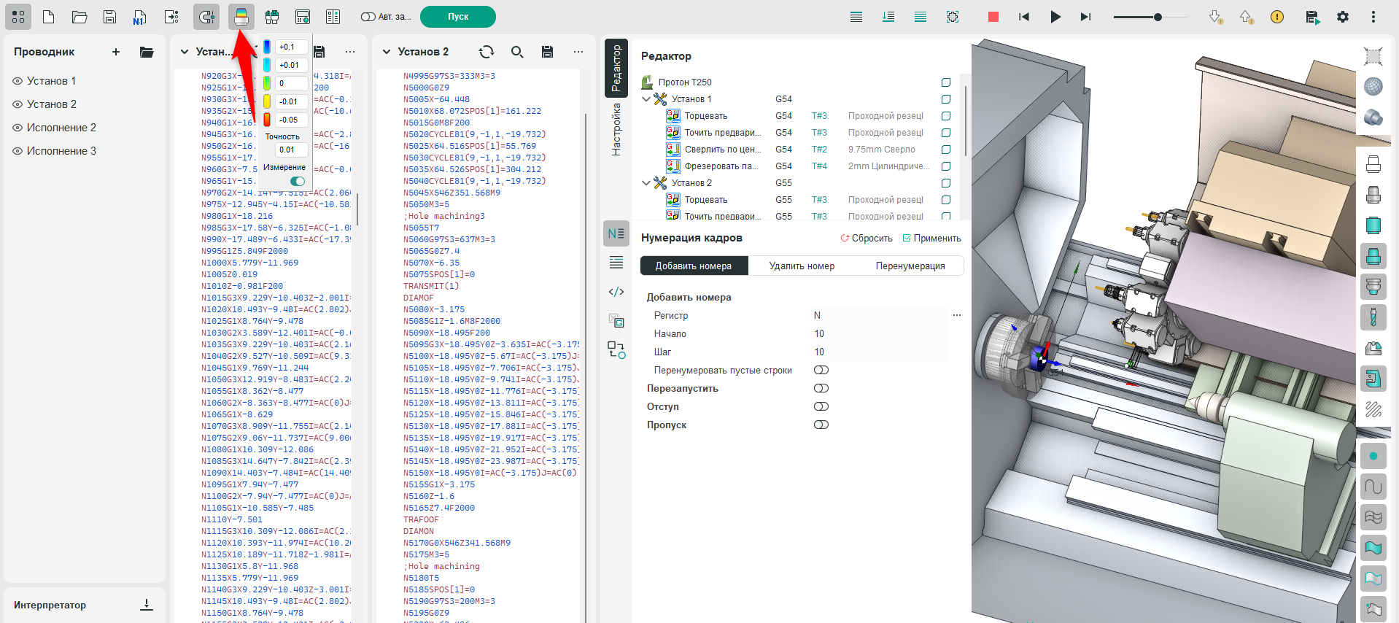Click the code brackets sidebar icon
The image size is (1399, 623).
pos(616,292)
